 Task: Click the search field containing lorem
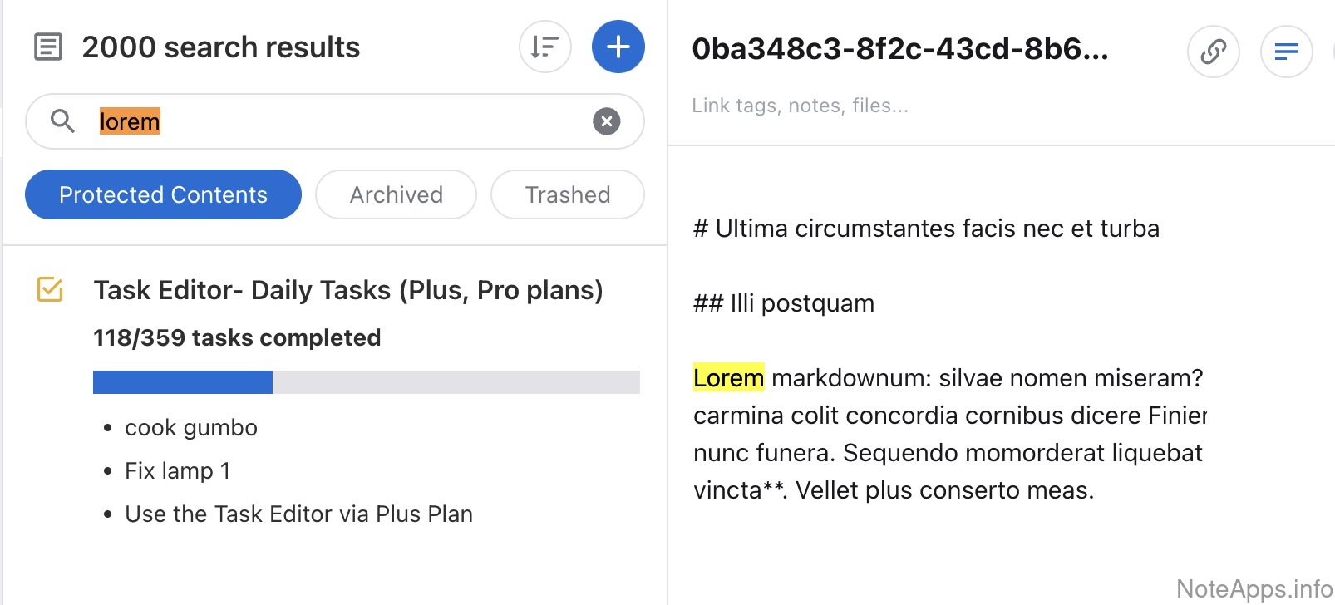click(x=333, y=121)
